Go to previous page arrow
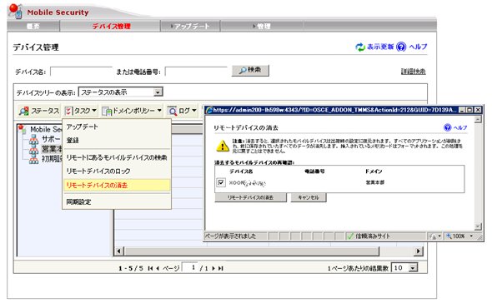The height and width of the screenshot is (303, 492). coord(158,268)
